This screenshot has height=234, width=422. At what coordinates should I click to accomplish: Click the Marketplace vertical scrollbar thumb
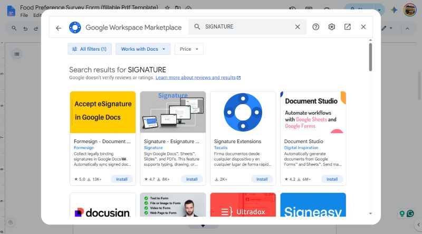[x=370, y=57]
